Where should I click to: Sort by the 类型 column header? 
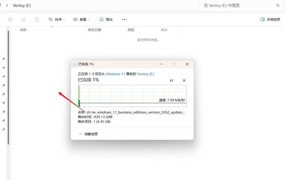(131, 30)
